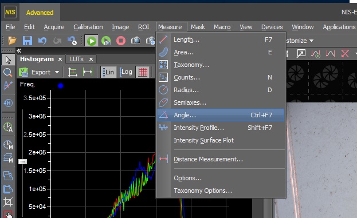Open the ROI menu
The width and height of the screenshot is (357, 218).
point(143,27)
